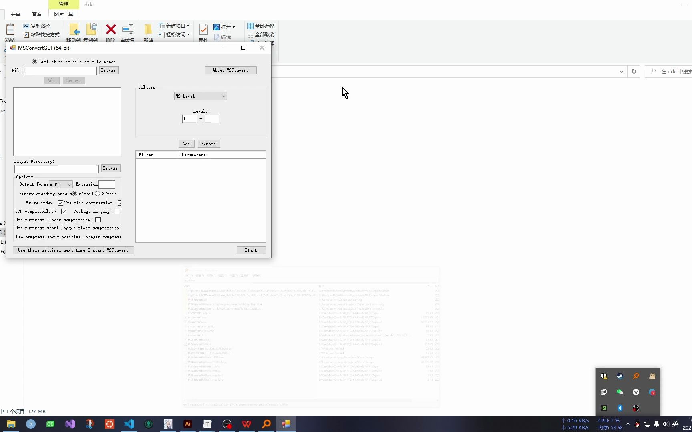Click the Properties checkmark icon in ribbon
Screen dimensions: 692x432
[x=203, y=29]
